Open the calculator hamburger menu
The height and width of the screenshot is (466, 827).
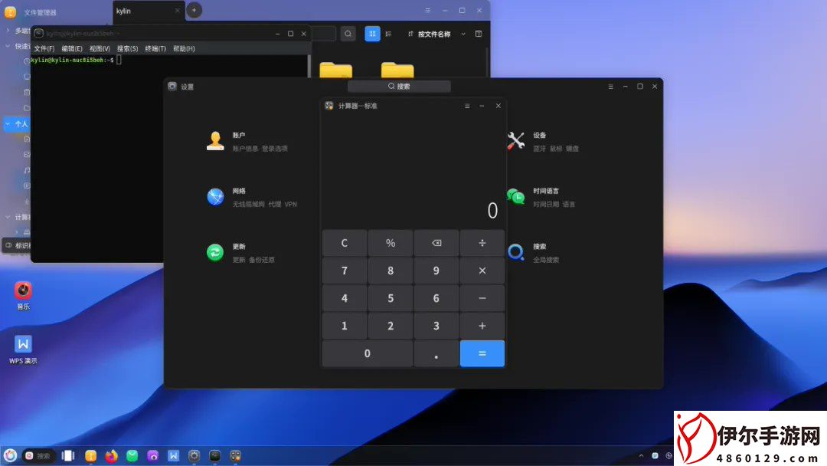point(467,106)
